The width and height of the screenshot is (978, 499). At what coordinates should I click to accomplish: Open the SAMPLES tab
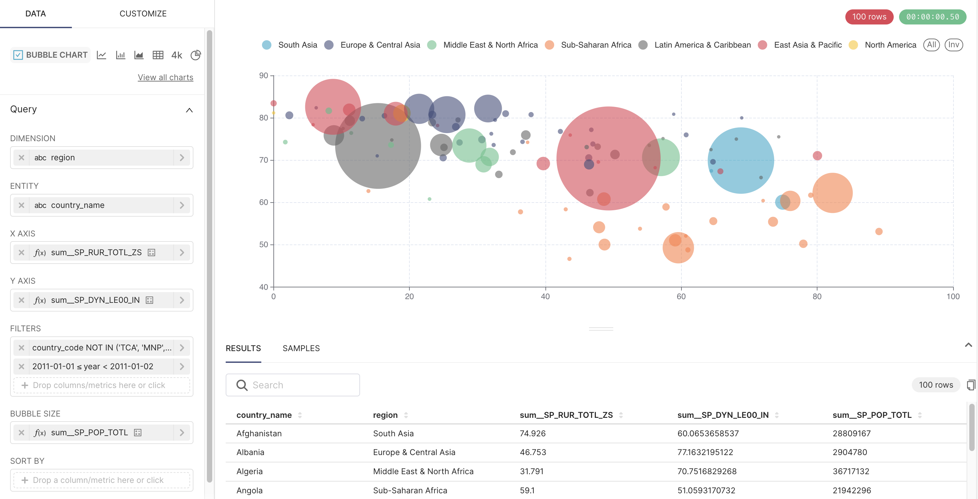pyautogui.click(x=301, y=348)
